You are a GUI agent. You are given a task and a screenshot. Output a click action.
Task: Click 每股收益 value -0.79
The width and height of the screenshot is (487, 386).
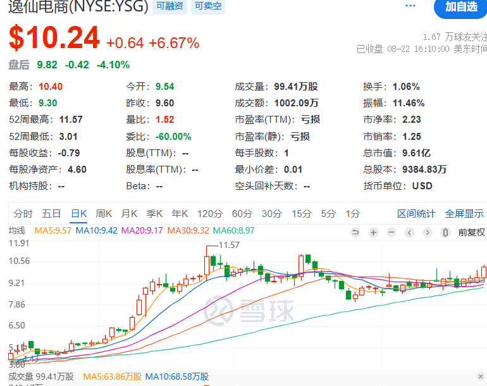pyautogui.click(x=69, y=153)
